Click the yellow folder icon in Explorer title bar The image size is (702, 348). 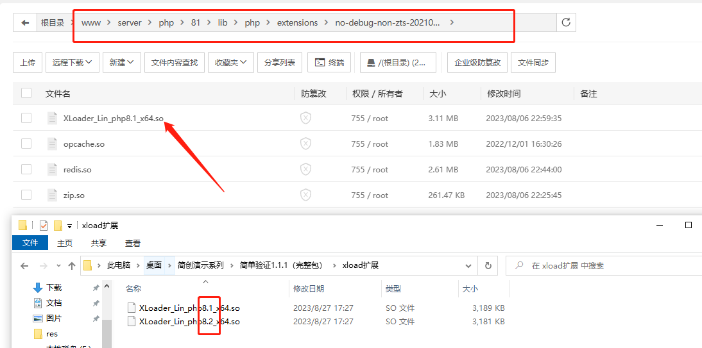pos(23,226)
